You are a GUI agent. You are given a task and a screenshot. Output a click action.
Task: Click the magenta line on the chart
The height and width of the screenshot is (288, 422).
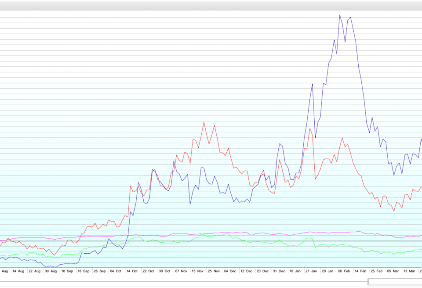click(264, 233)
